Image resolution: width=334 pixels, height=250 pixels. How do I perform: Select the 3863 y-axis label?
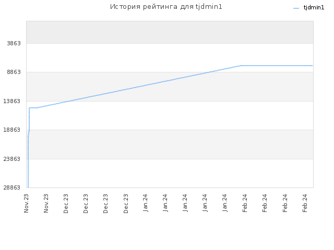(x=14, y=43)
